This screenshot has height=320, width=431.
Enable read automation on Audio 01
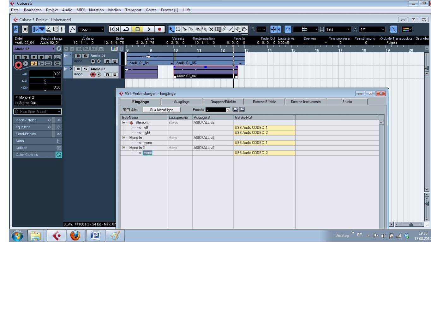108,61
